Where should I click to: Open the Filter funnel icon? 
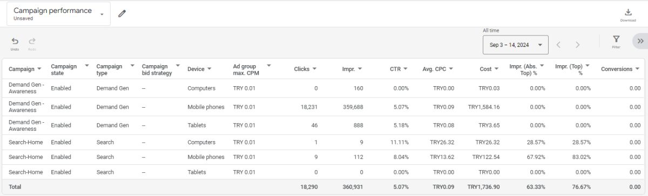[616, 42]
